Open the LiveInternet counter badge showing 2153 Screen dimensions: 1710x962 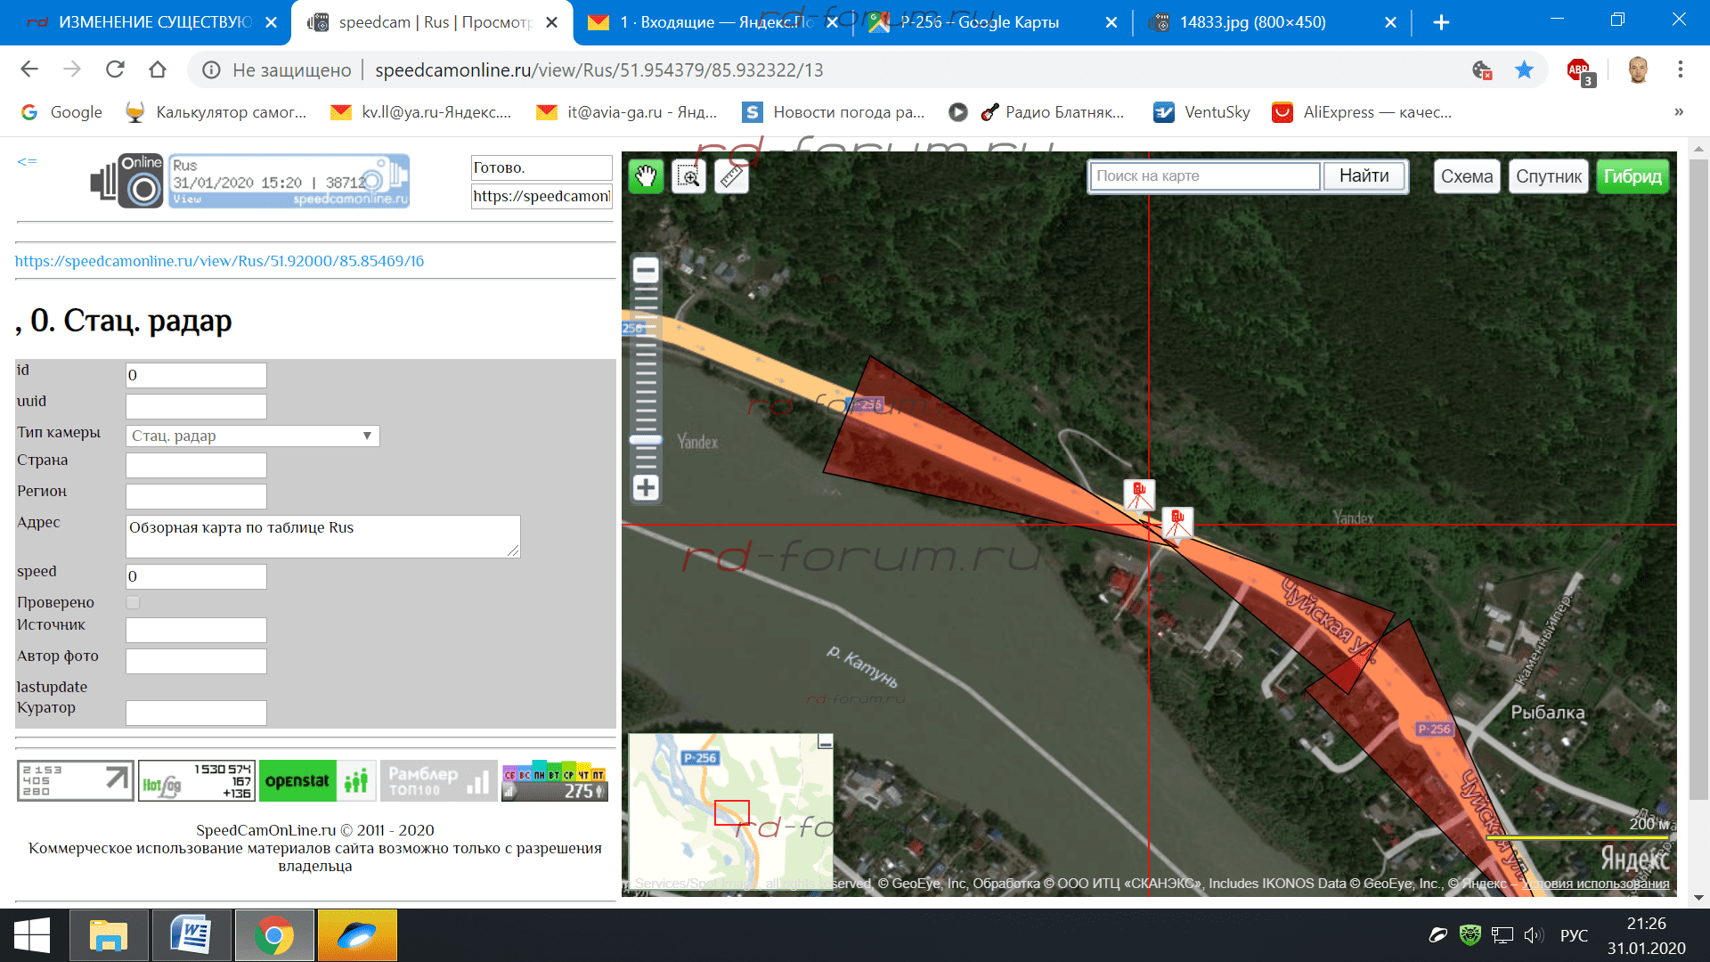click(76, 780)
